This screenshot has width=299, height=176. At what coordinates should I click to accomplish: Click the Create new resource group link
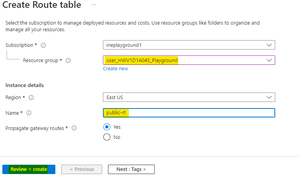click(115, 69)
